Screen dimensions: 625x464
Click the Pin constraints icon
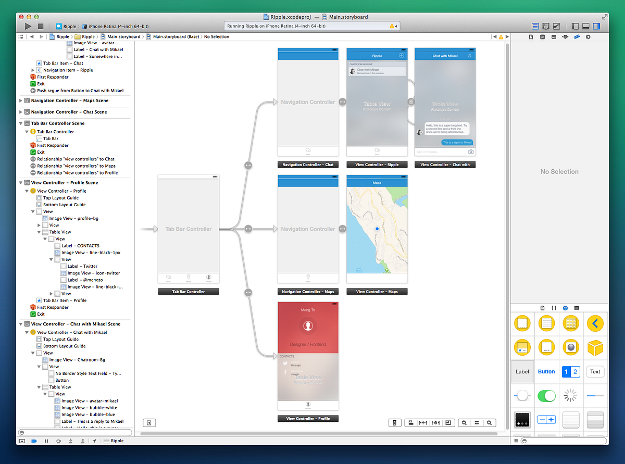pos(422,422)
